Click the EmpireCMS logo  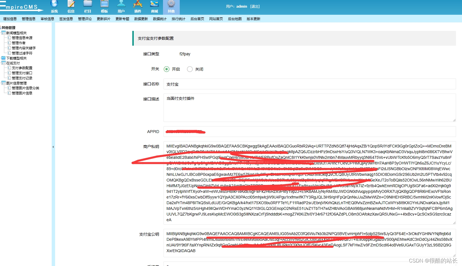(22, 6)
